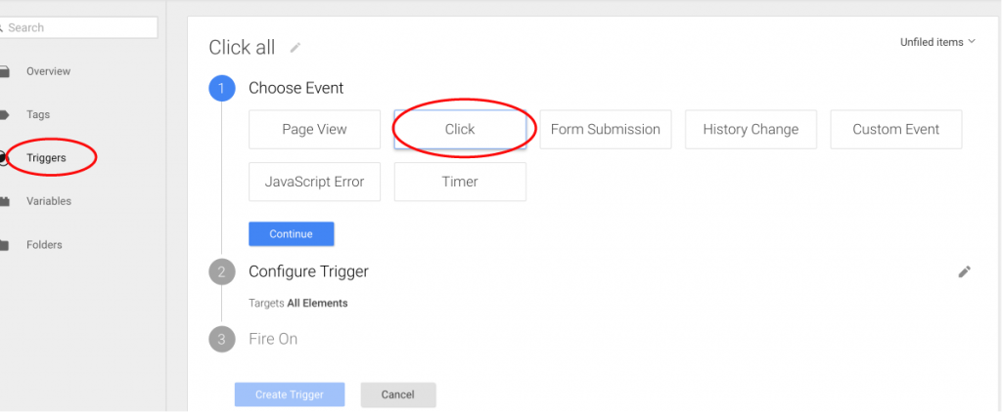This screenshot has height=412, width=1002.
Task: Click the pencil icon beside Click all title
Action: (x=295, y=47)
